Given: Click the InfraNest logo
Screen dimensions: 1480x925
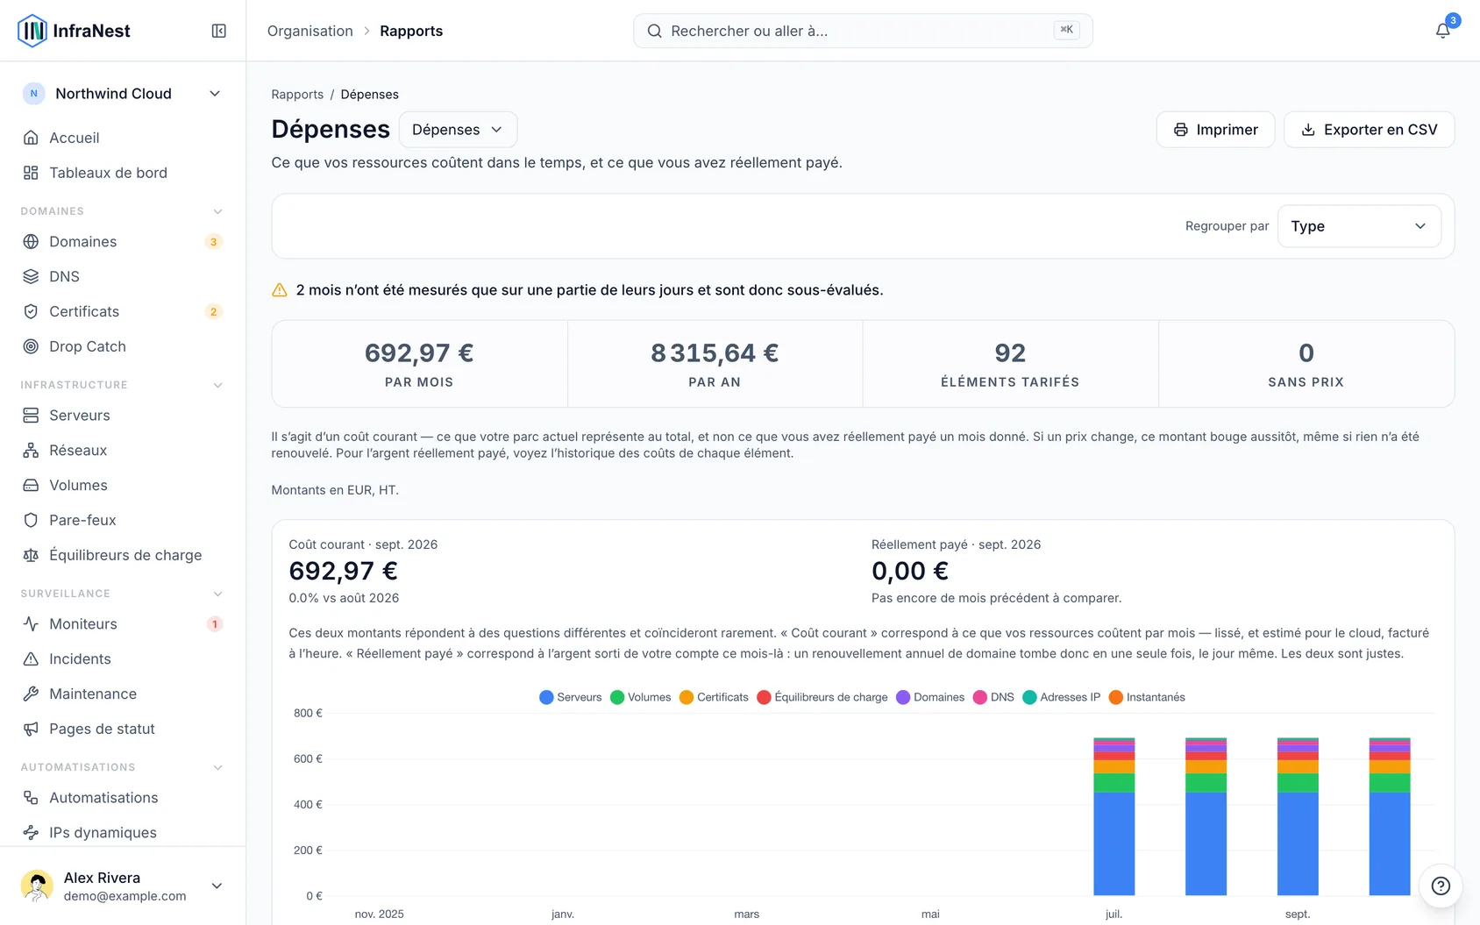Looking at the screenshot, I should pyautogui.click(x=74, y=31).
